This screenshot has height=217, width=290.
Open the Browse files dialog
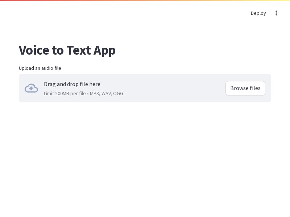pyautogui.click(x=245, y=88)
